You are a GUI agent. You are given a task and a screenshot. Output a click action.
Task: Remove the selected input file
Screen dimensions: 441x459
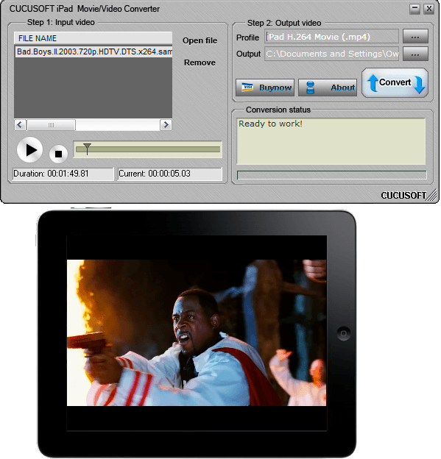(200, 63)
